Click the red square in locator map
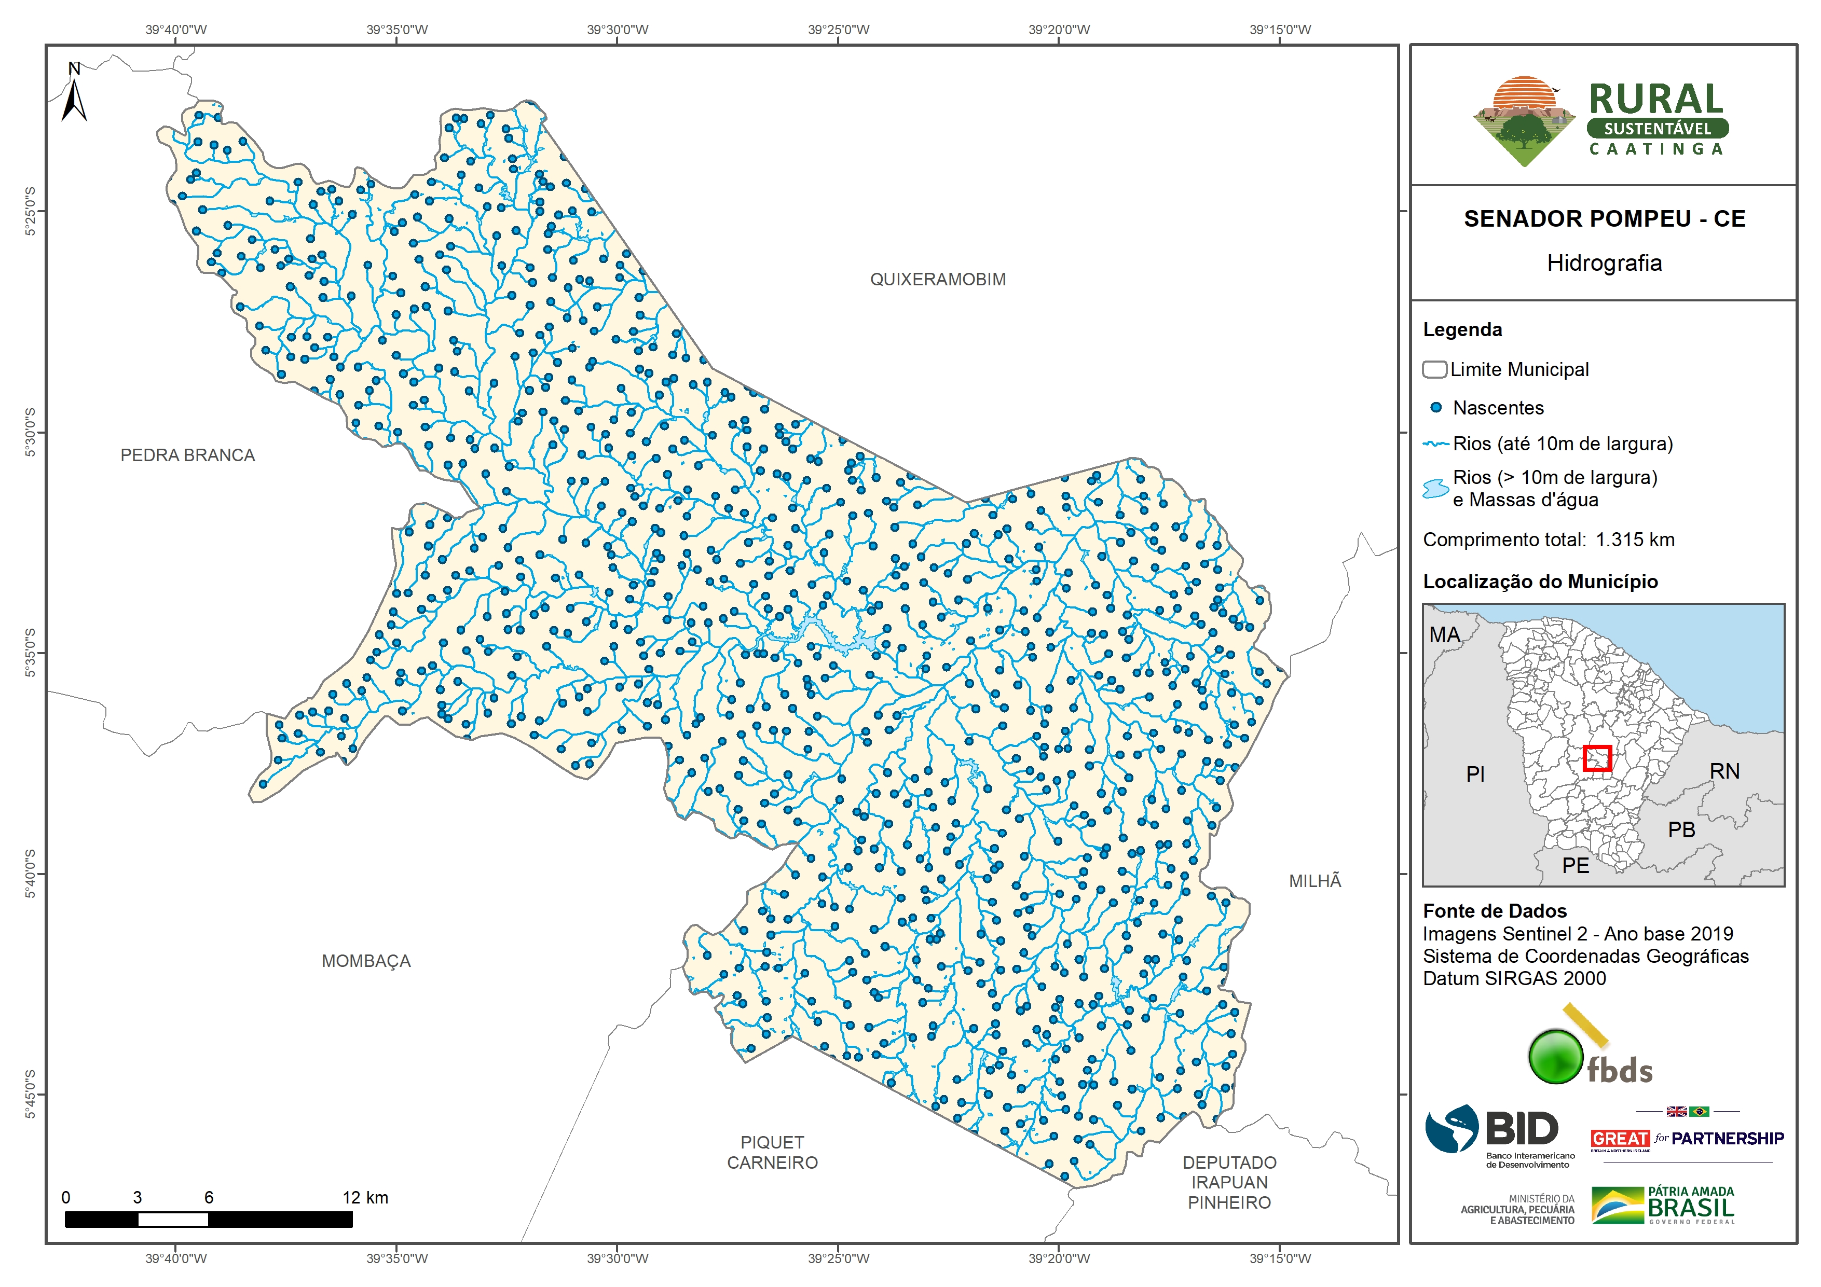The width and height of the screenshot is (1821, 1287). 1596,758
